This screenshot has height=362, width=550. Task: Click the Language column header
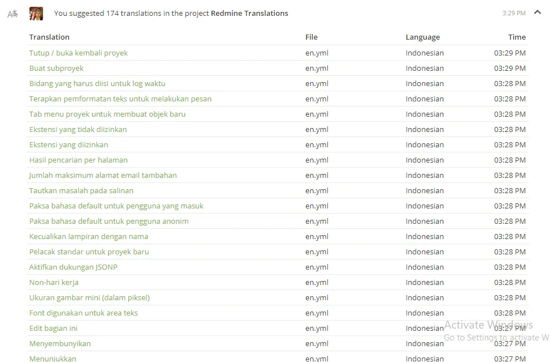point(422,37)
